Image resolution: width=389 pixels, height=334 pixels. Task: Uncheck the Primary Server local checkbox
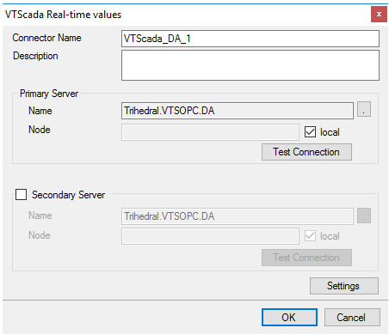pyautogui.click(x=310, y=132)
